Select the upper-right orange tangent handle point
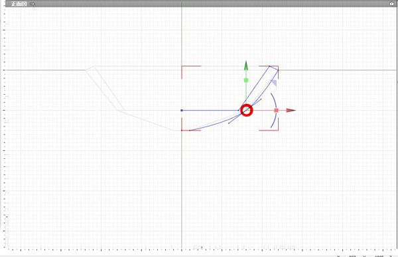The image size is (398, 257). pos(261,99)
